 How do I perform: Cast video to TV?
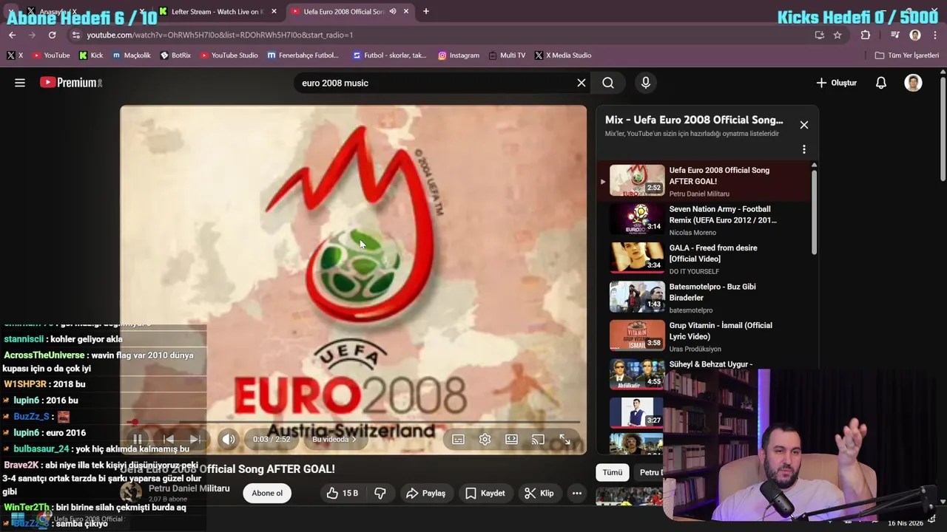[x=538, y=440]
